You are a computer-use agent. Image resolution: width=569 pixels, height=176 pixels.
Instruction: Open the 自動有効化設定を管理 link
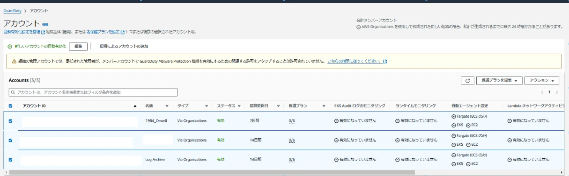point(22,32)
